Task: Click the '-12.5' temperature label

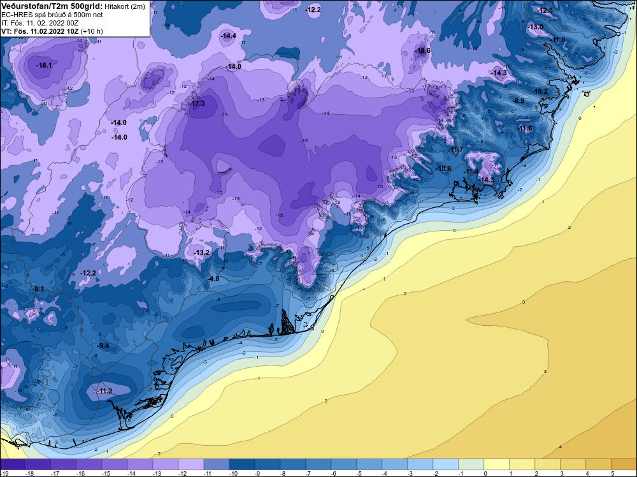Action: click(x=545, y=11)
